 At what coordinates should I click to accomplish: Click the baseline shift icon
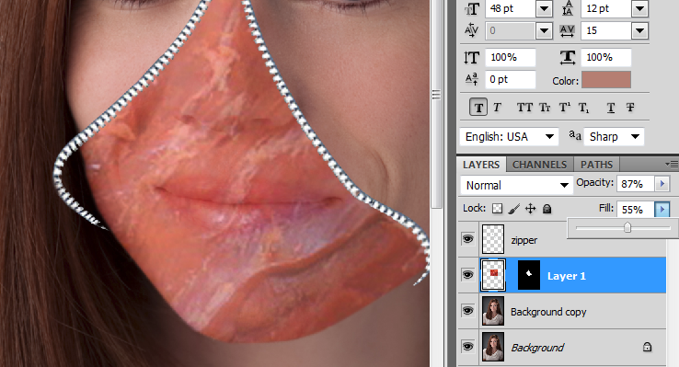click(x=472, y=79)
